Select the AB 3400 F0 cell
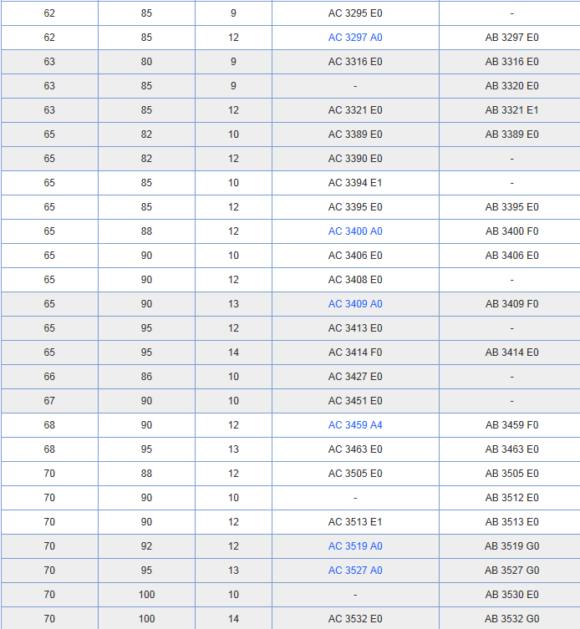Viewport: 580px width, 629px height. pos(511,231)
